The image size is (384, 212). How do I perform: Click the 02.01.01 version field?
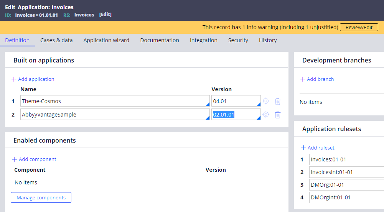point(236,114)
